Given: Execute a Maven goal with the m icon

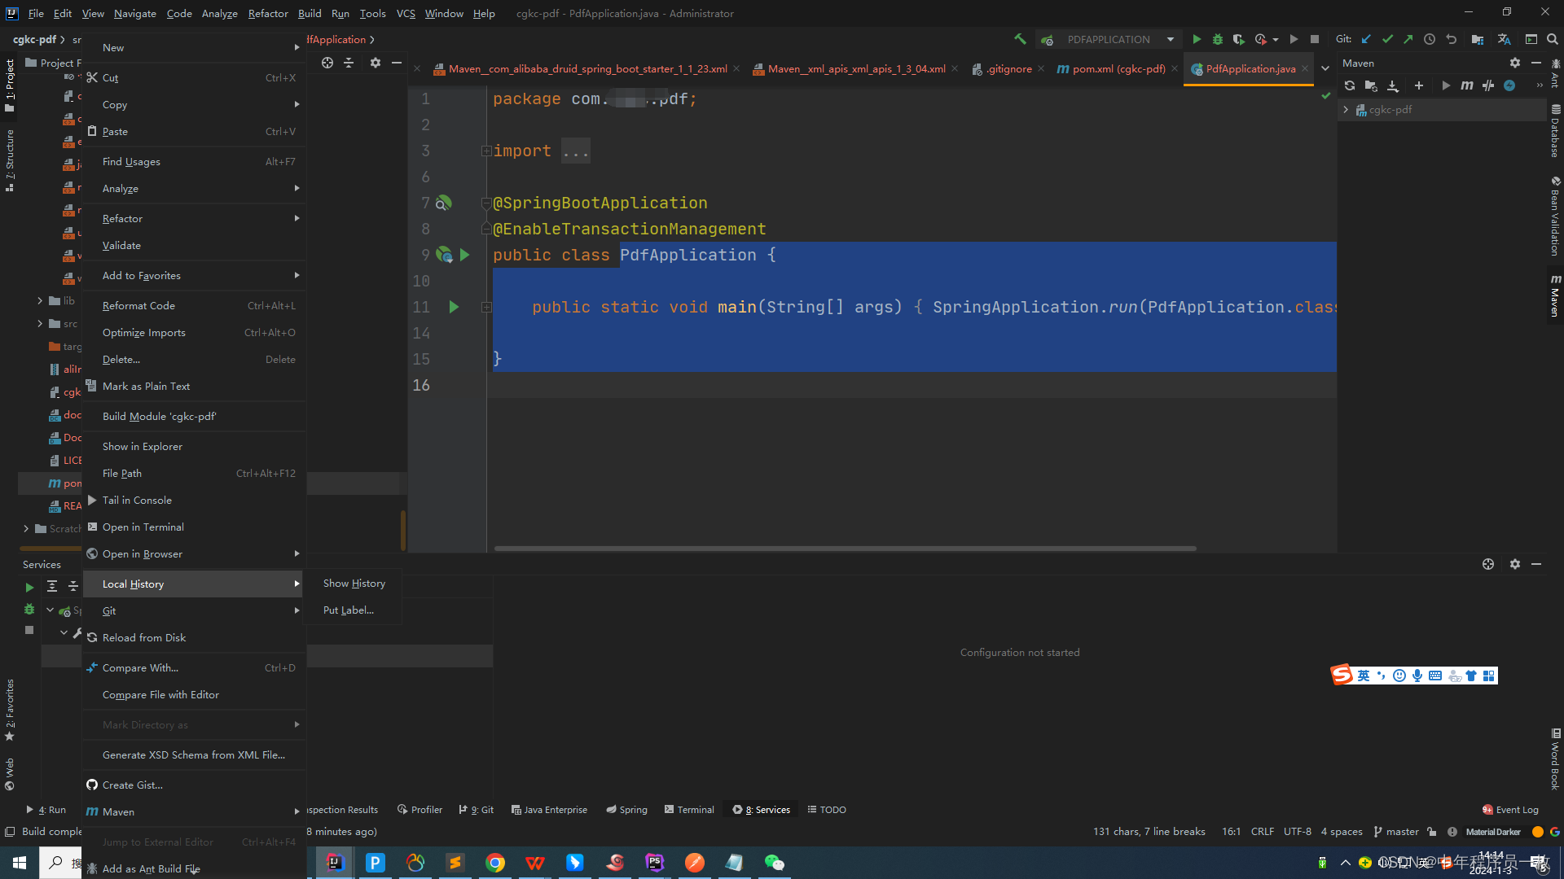Looking at the screenshot, I should click(1467, 85).
